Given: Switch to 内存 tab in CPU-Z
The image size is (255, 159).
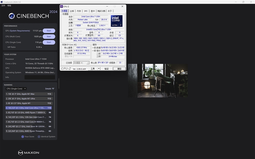Looking at the screenshot, I should point(79,11).
